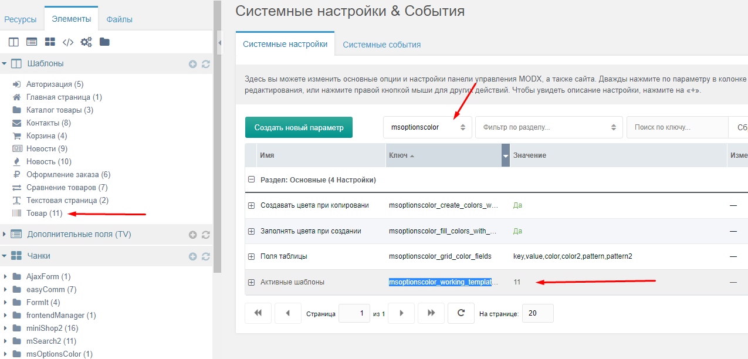Click the new snippet code icon
This screenshot has height=359, width=748.
click(x=68, y=42)
